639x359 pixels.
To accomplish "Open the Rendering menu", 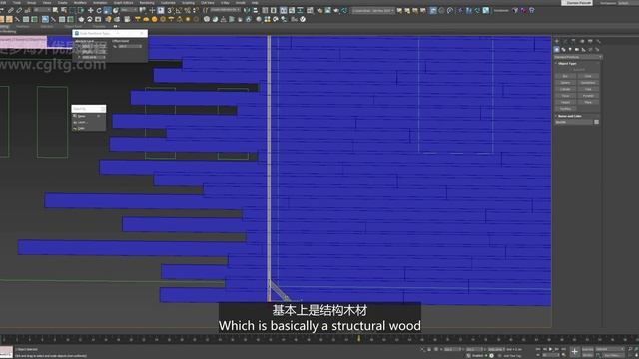I will (147, 3).
